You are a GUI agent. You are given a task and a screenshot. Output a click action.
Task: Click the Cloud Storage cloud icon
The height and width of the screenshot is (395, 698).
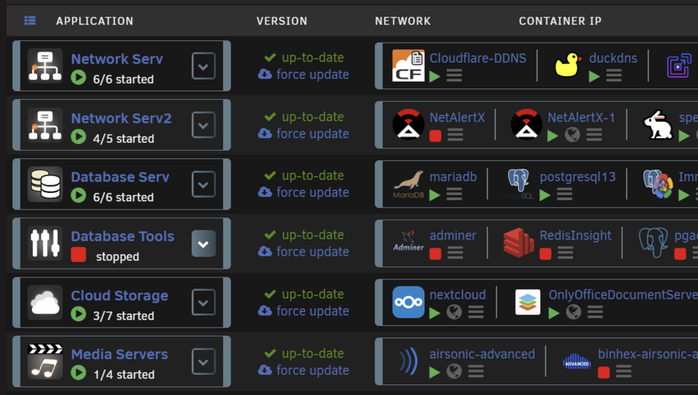coord(45,302)
